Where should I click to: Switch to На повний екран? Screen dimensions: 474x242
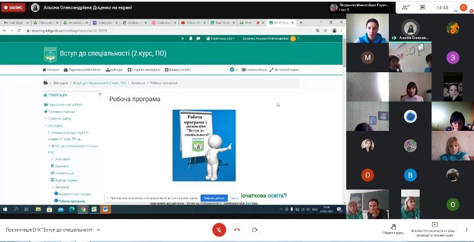tap(284, 70)
